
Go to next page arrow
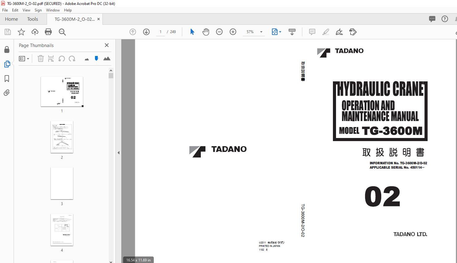coord(146,32)
